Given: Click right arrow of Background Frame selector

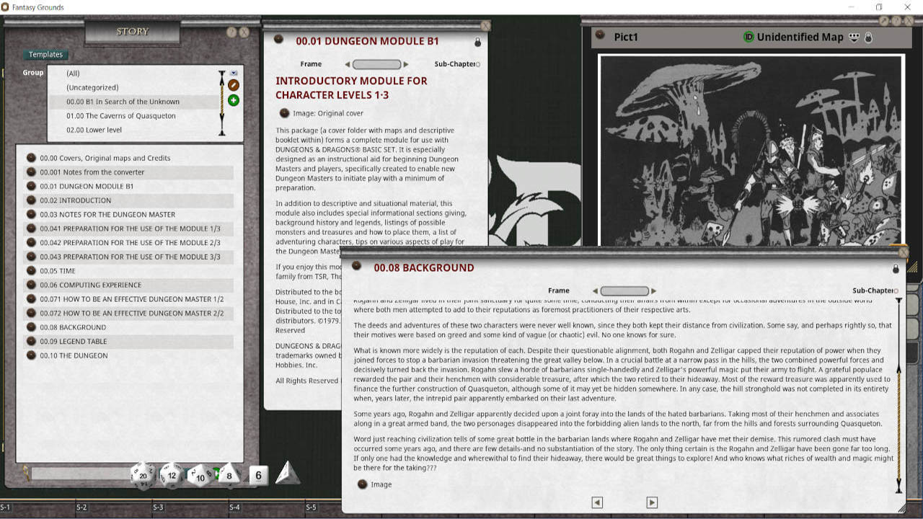Looking at the screenshot, I should pos(653,291).
